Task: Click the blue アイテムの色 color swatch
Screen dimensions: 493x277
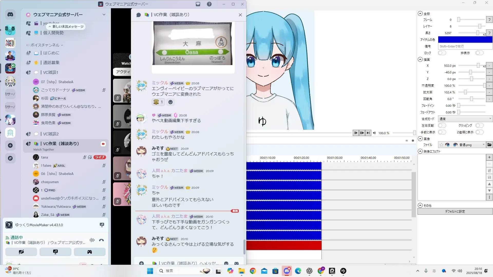Action: click(x=465, y=39)
